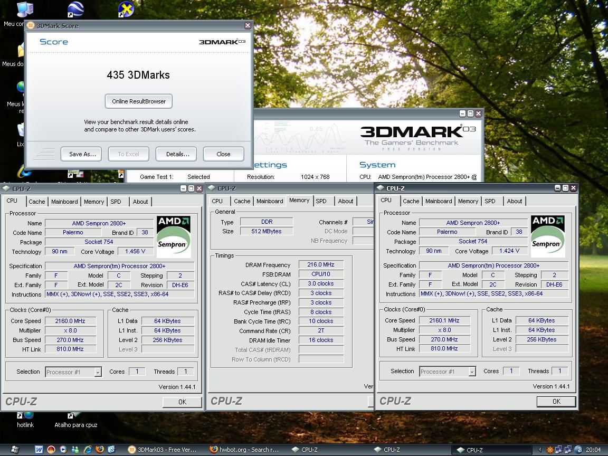Click Core Voltage 1.424 V value
608x456 pixels.
(509, 251)
